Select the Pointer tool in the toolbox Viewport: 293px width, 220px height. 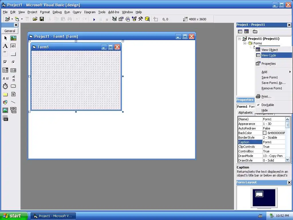[5, 38]
